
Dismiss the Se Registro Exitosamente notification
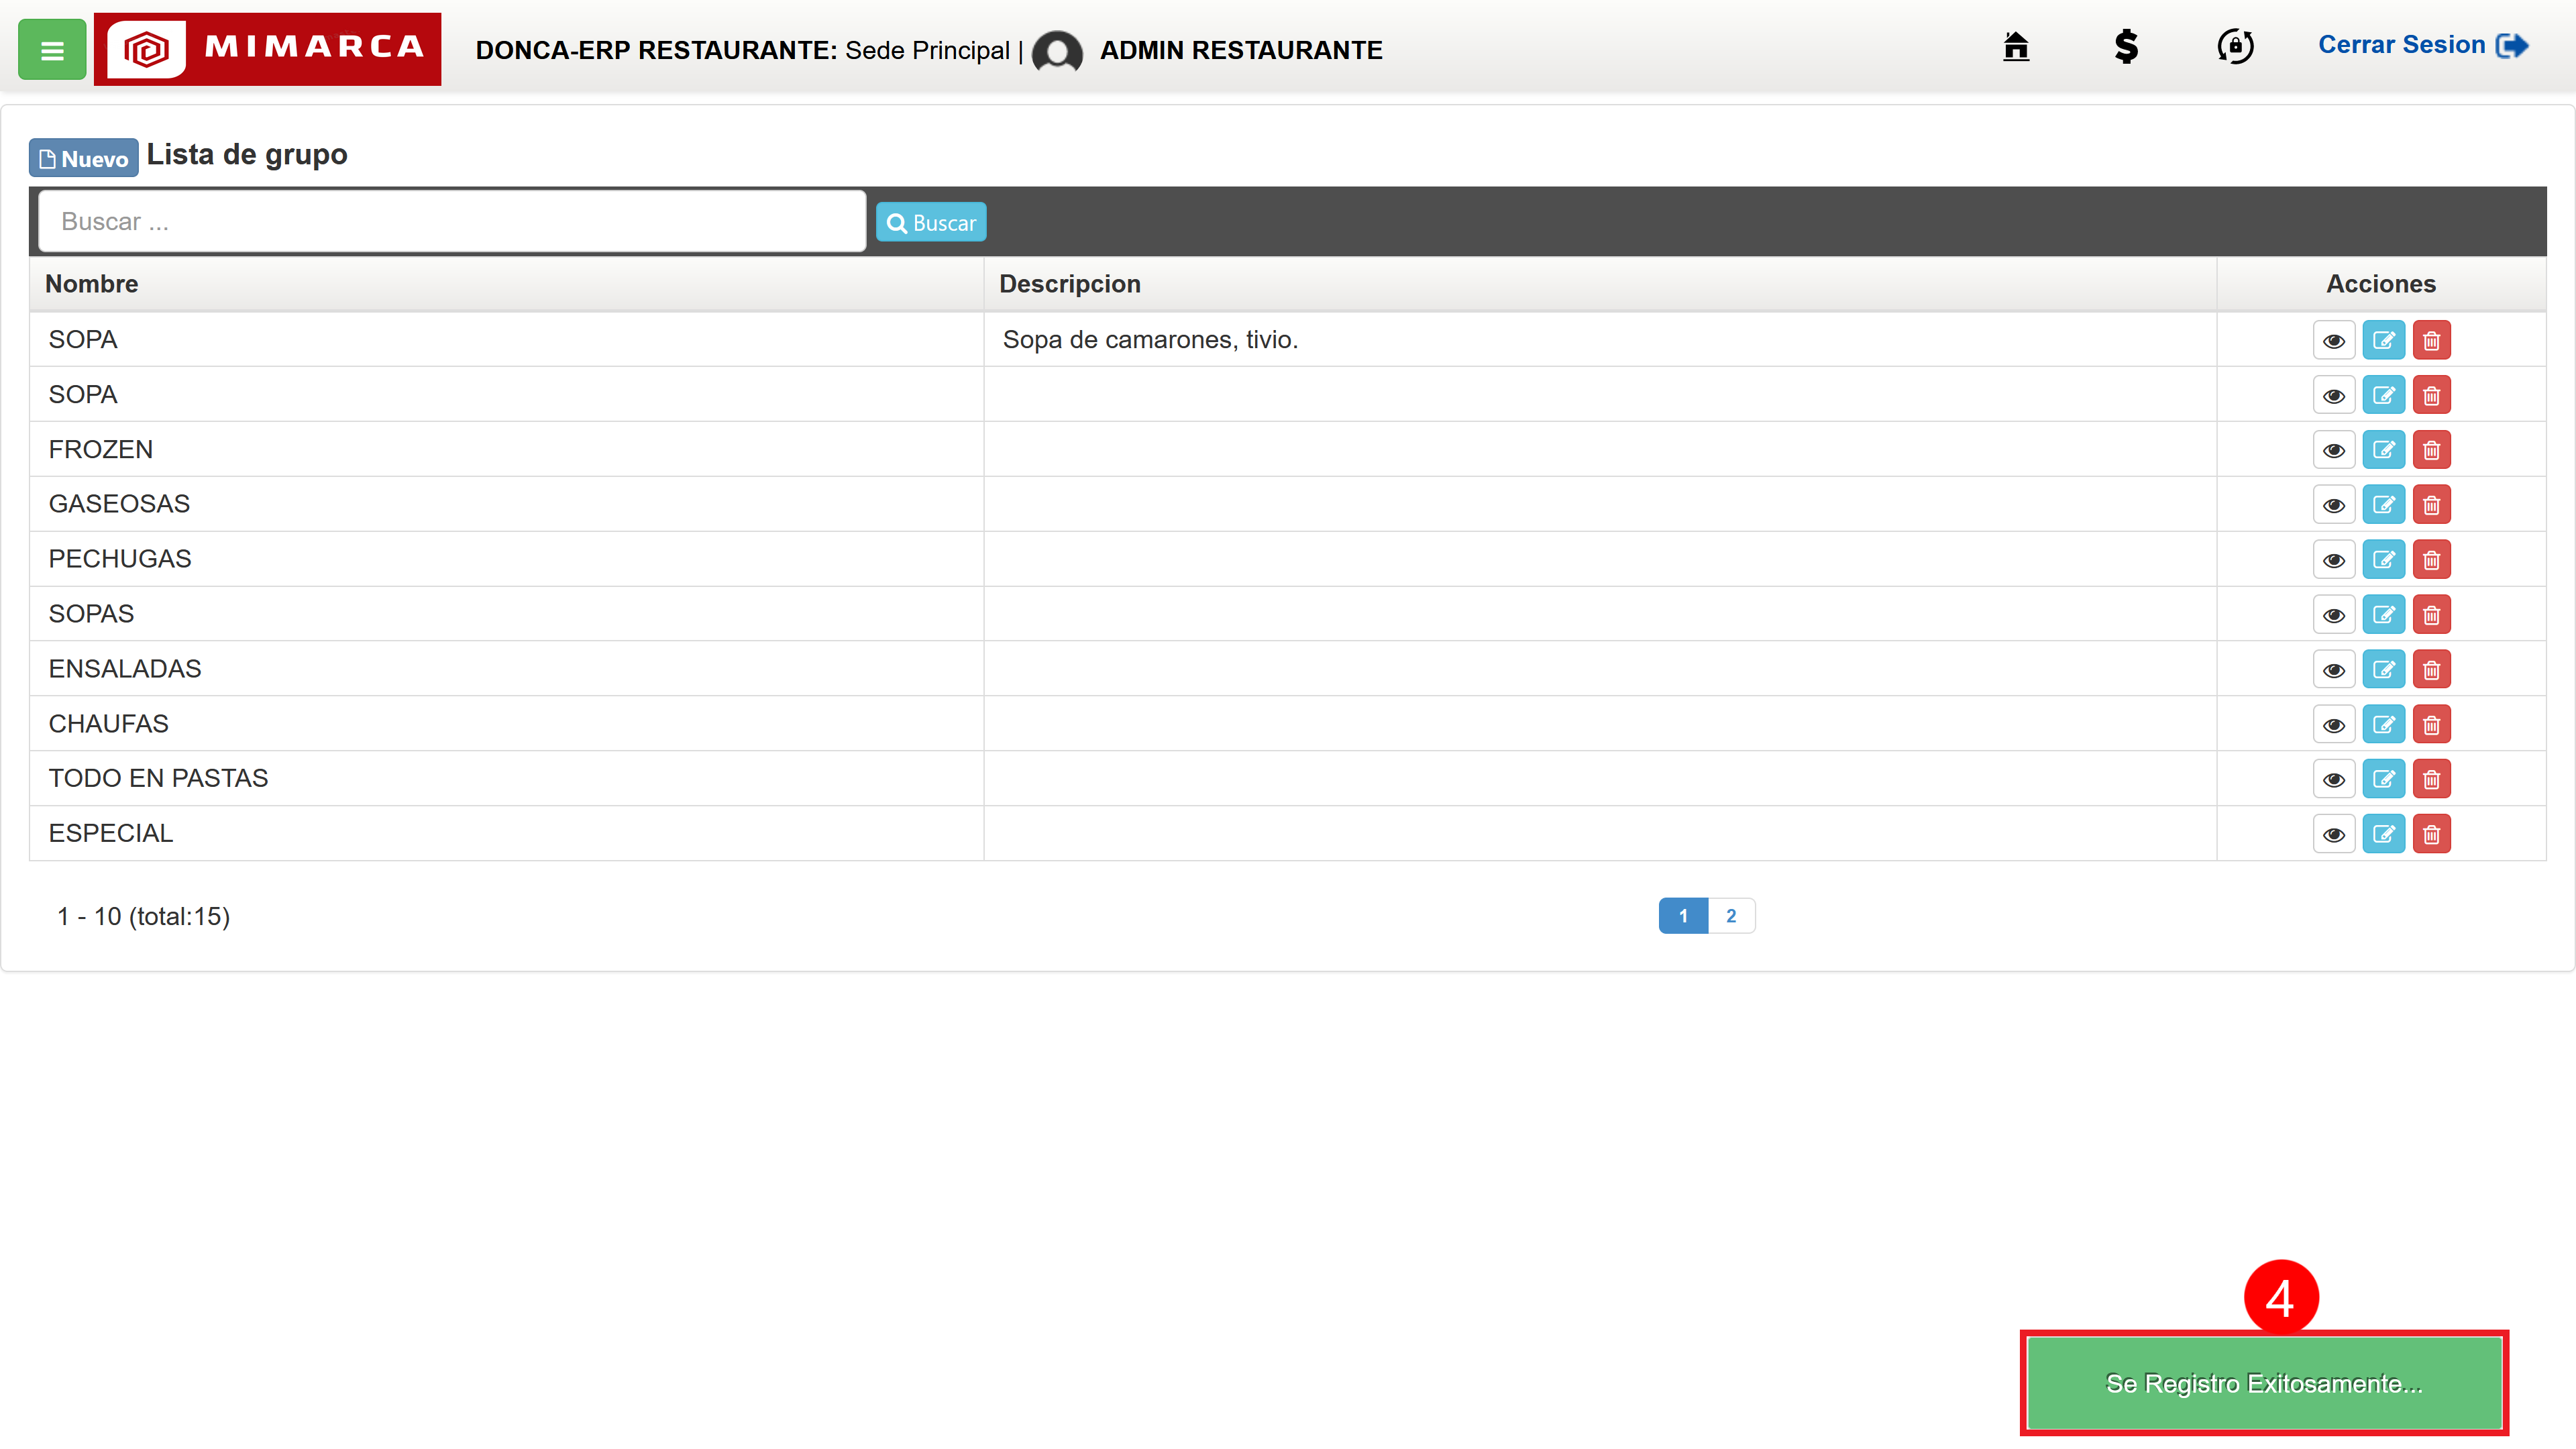tap(2264, 1383)
